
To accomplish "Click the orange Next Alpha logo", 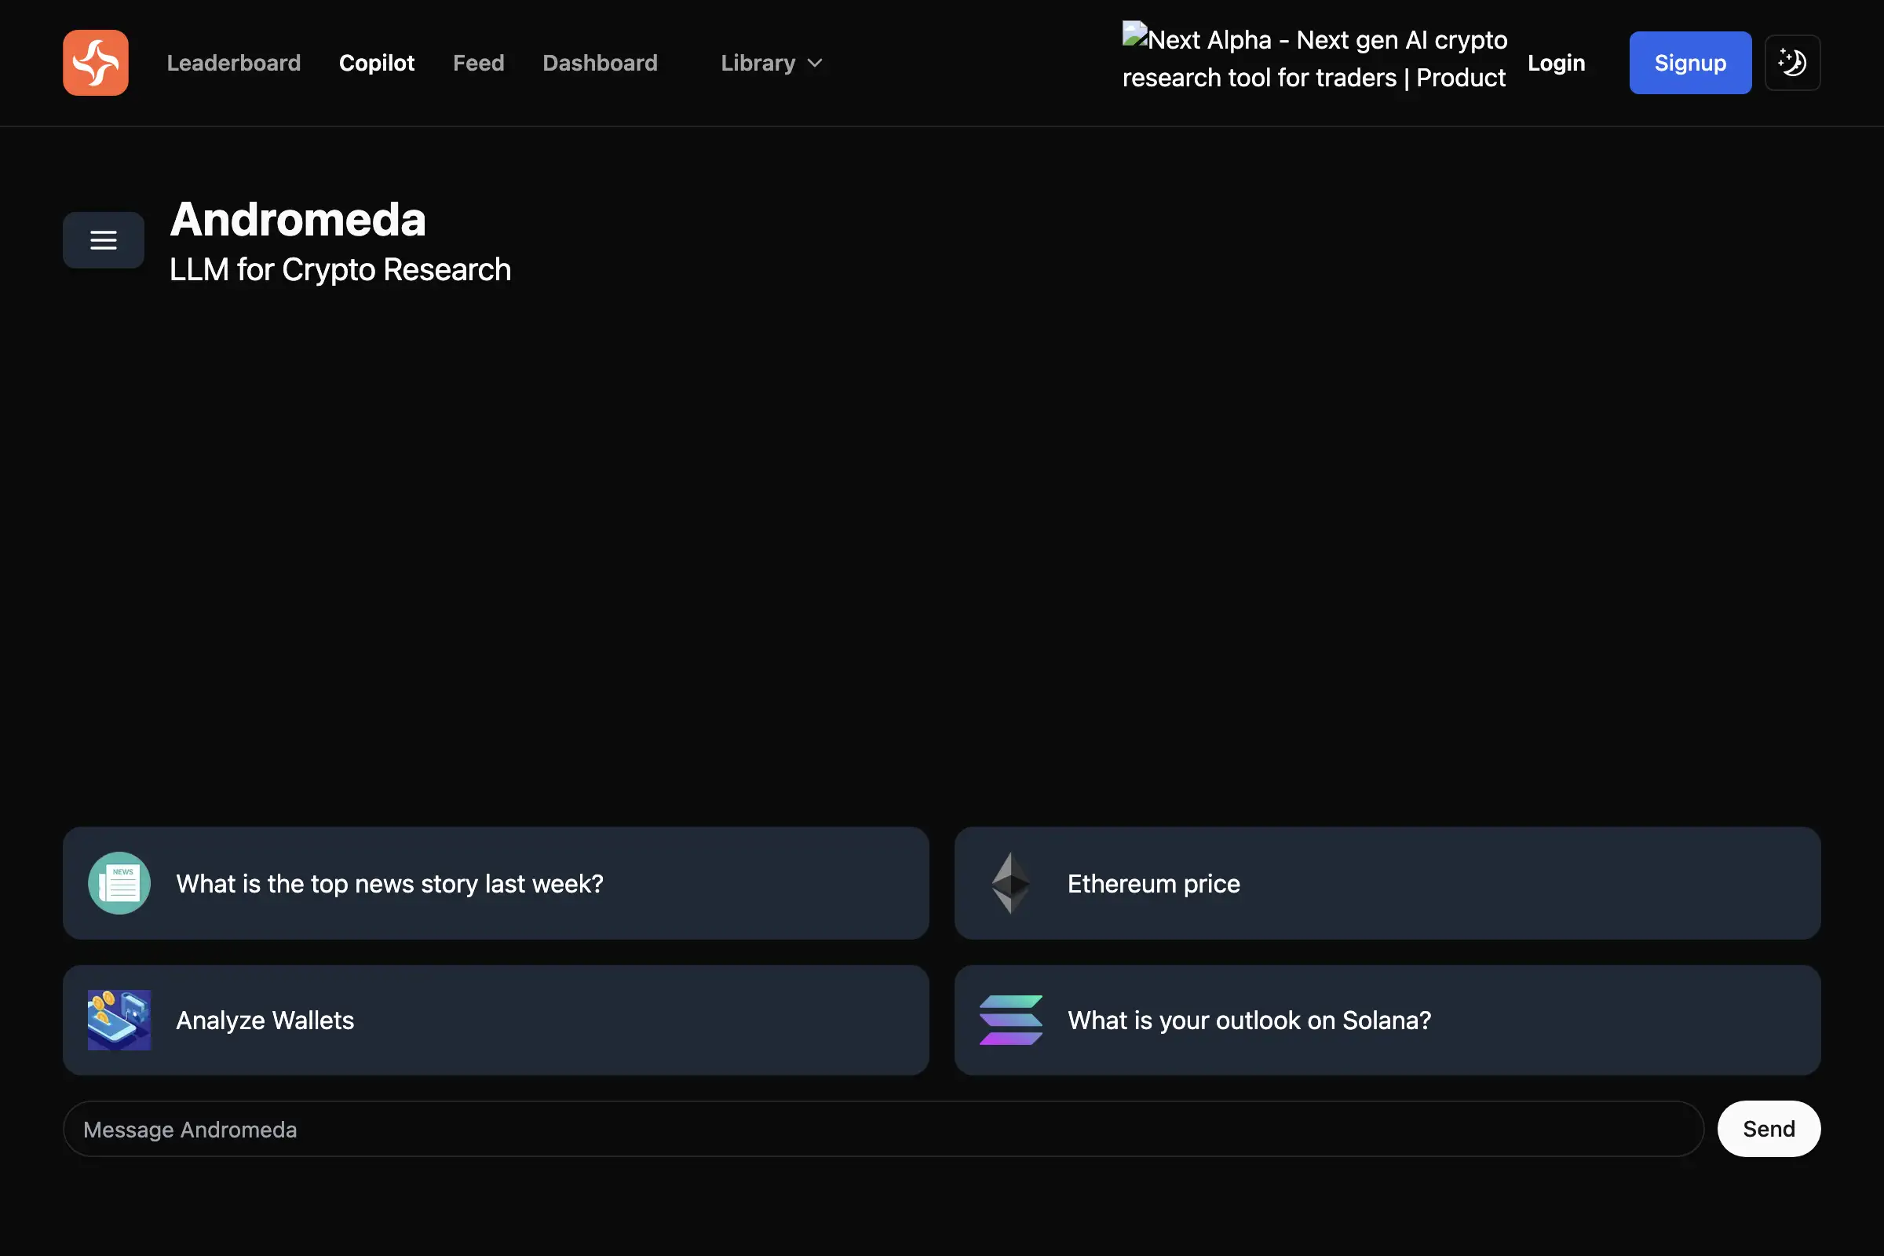I will [x=95, y=63].
